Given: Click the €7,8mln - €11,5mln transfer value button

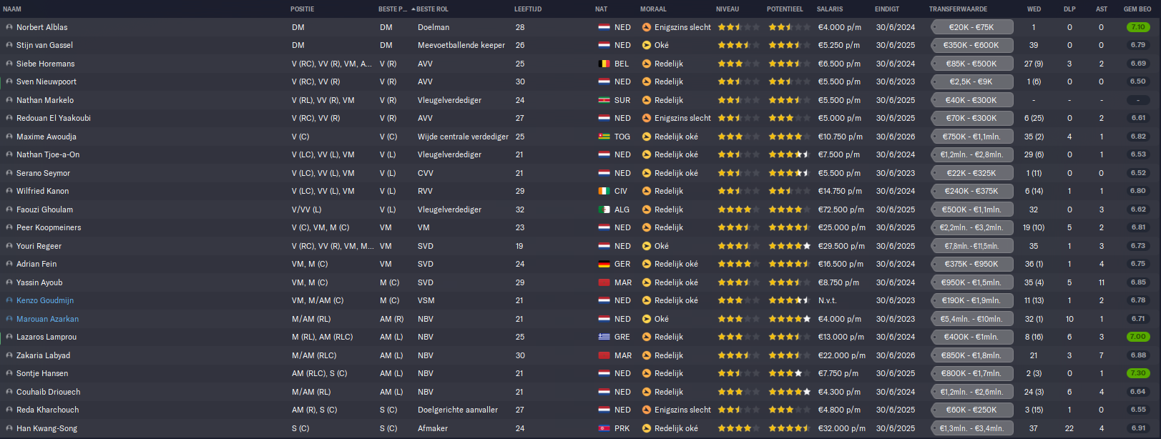Looking at the screenshot, I should [971, 246].
